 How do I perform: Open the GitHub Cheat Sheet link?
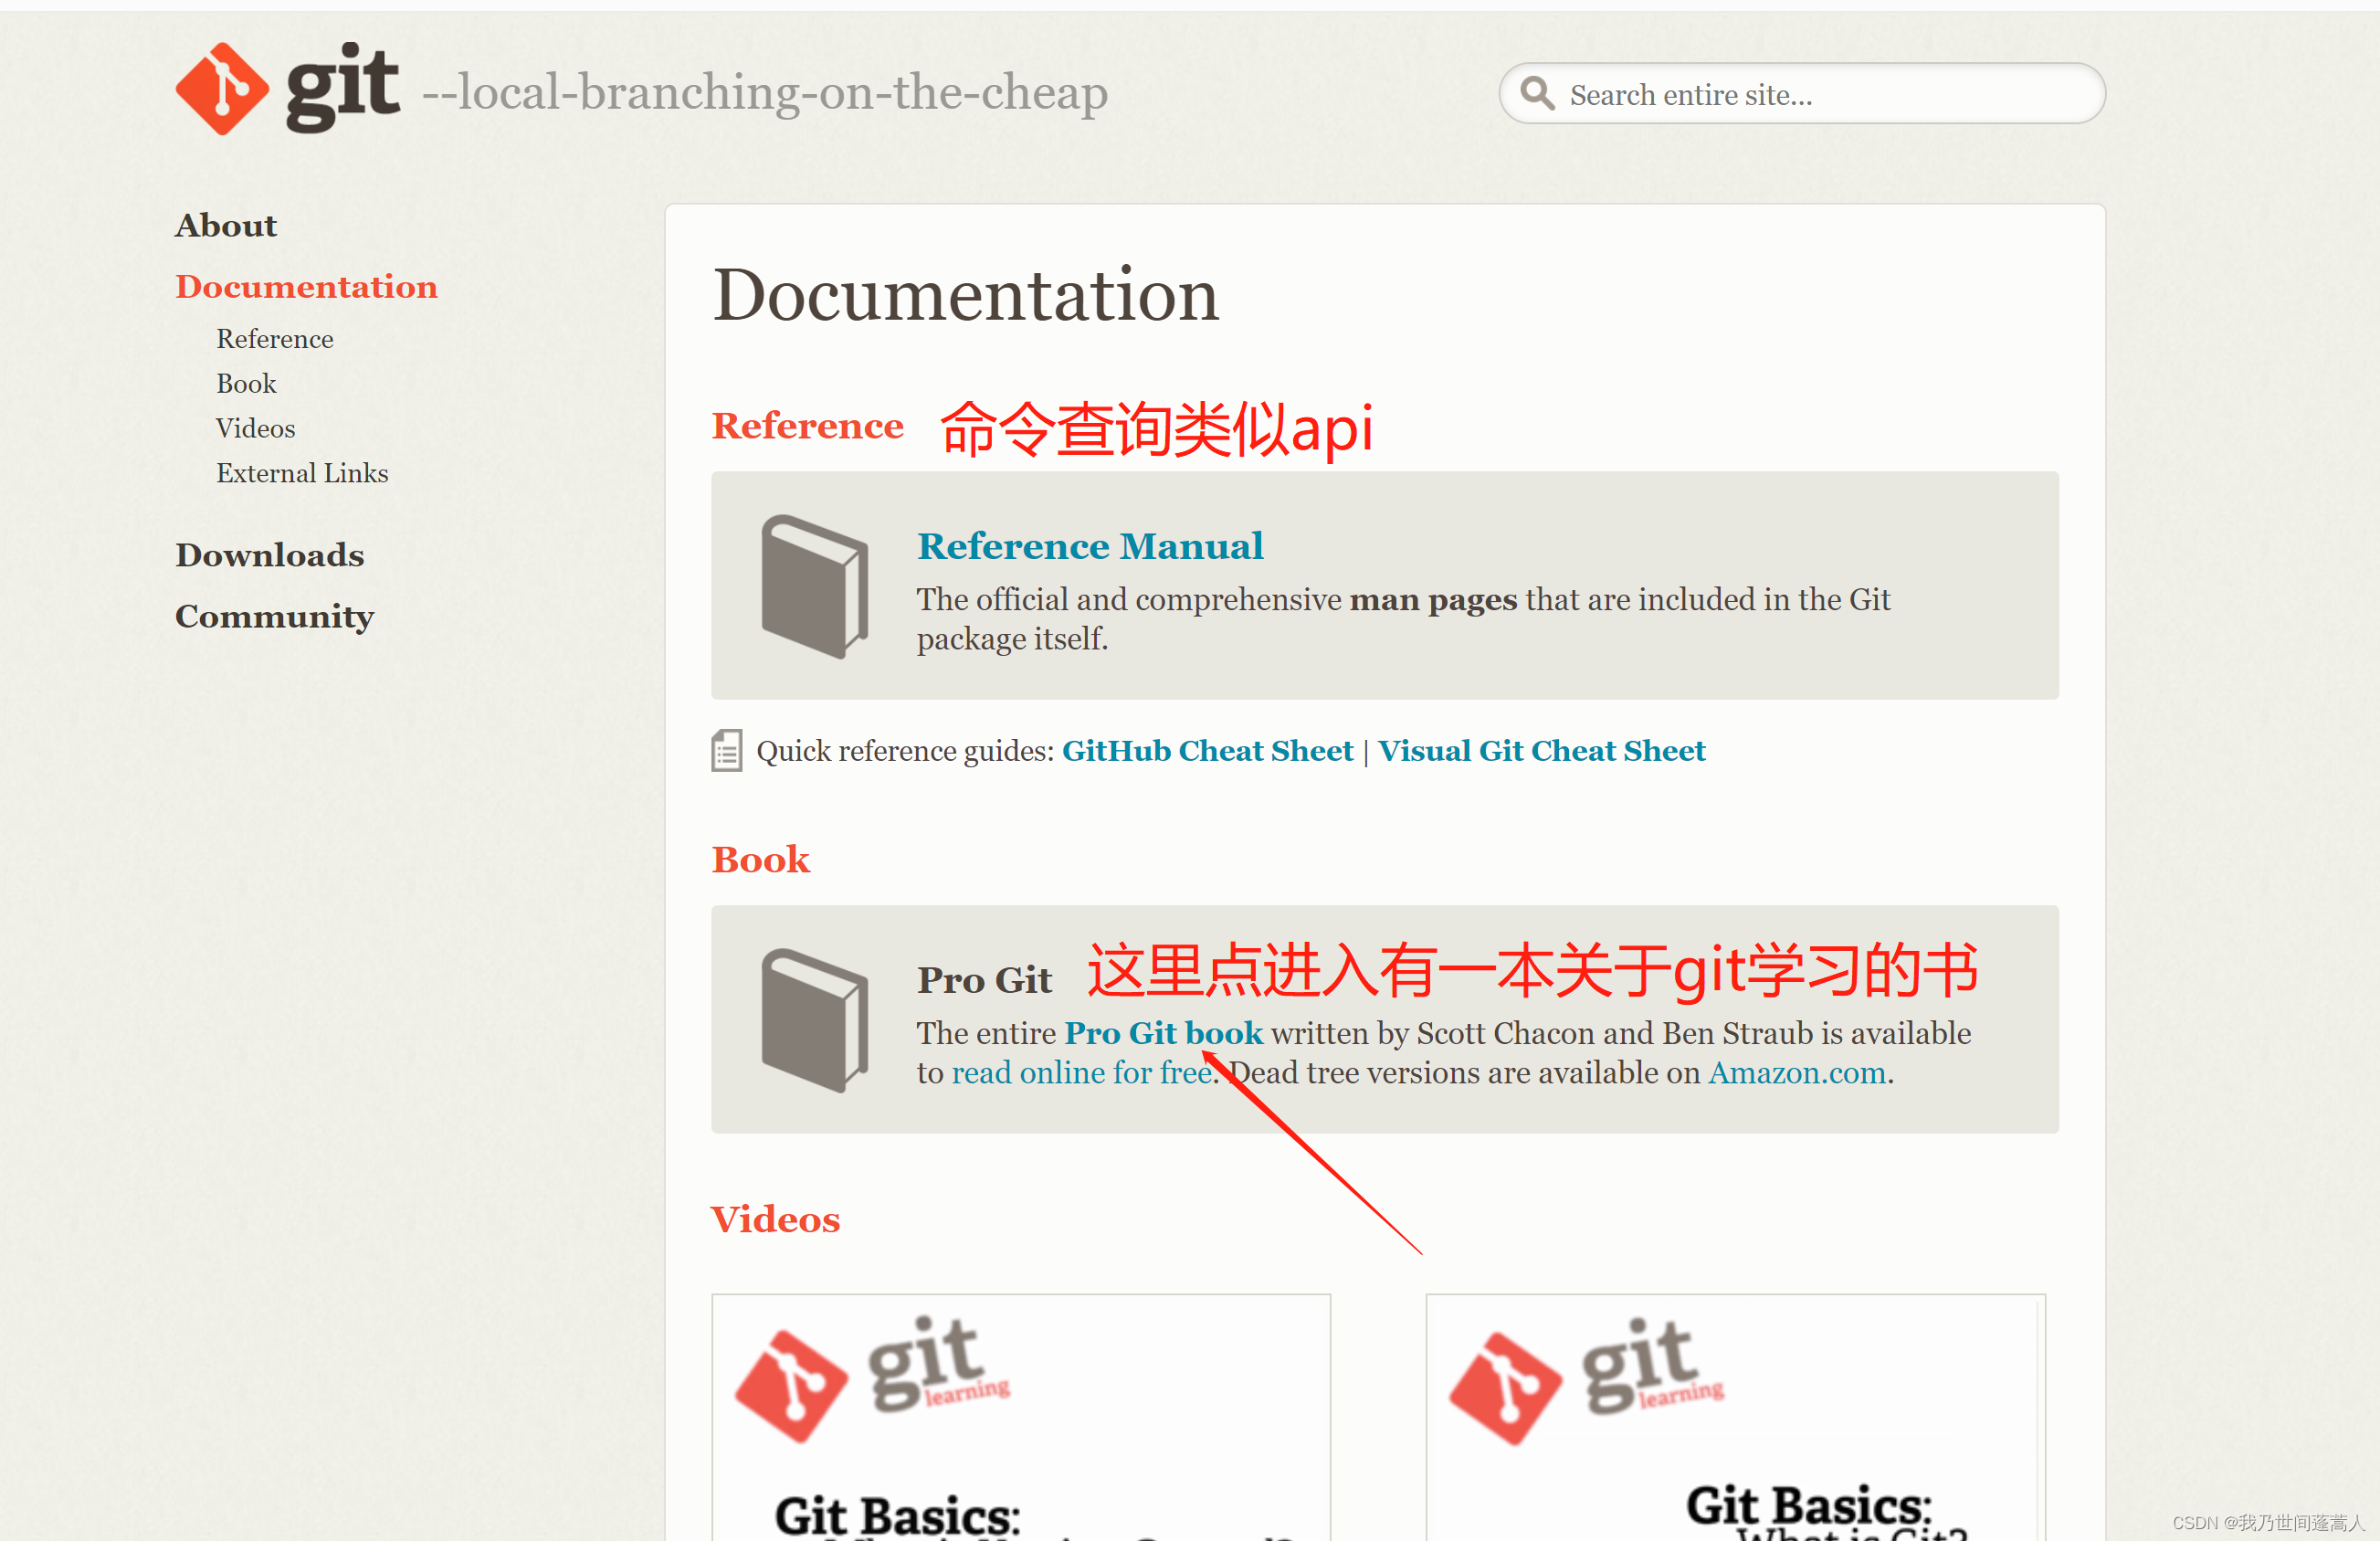pos(1207,751)
